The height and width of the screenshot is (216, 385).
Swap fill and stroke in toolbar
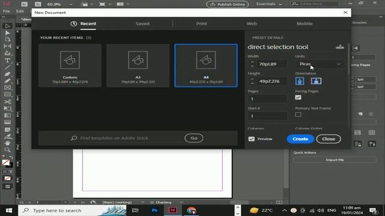11,157
